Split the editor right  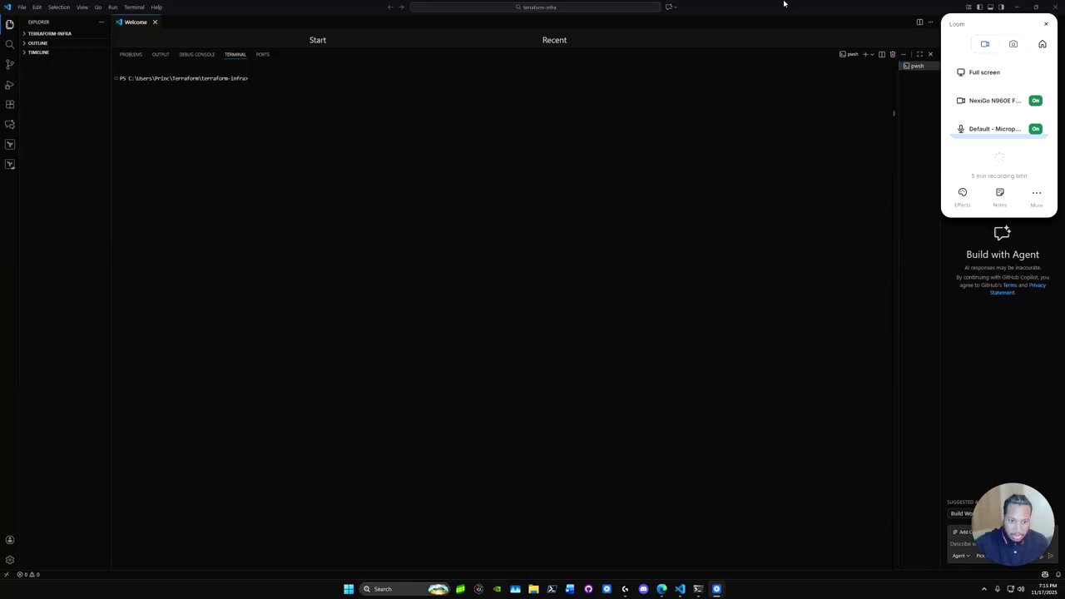click(919, 22)
